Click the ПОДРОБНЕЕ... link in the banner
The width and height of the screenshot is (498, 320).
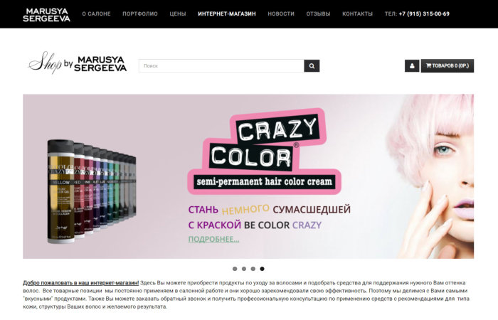[213, 240]
